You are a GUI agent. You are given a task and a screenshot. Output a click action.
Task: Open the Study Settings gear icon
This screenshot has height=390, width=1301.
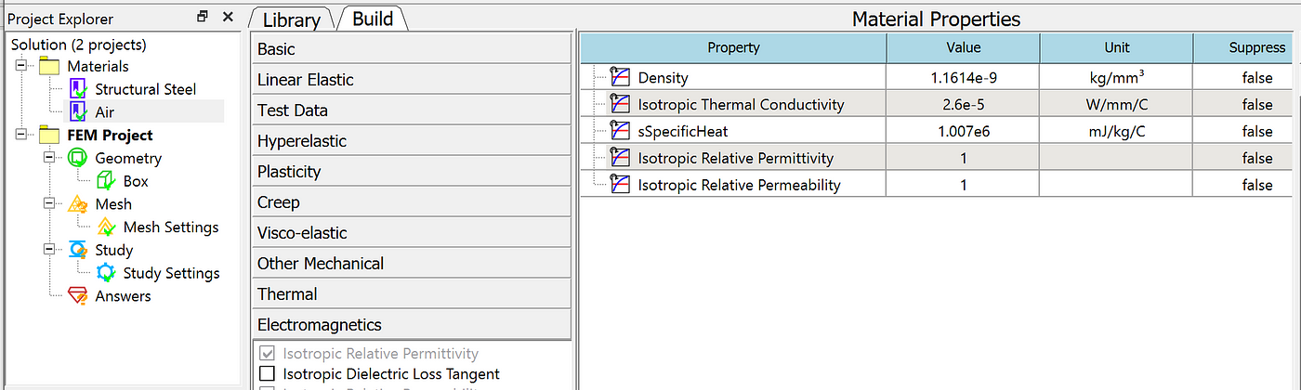(x=107, y=273)
